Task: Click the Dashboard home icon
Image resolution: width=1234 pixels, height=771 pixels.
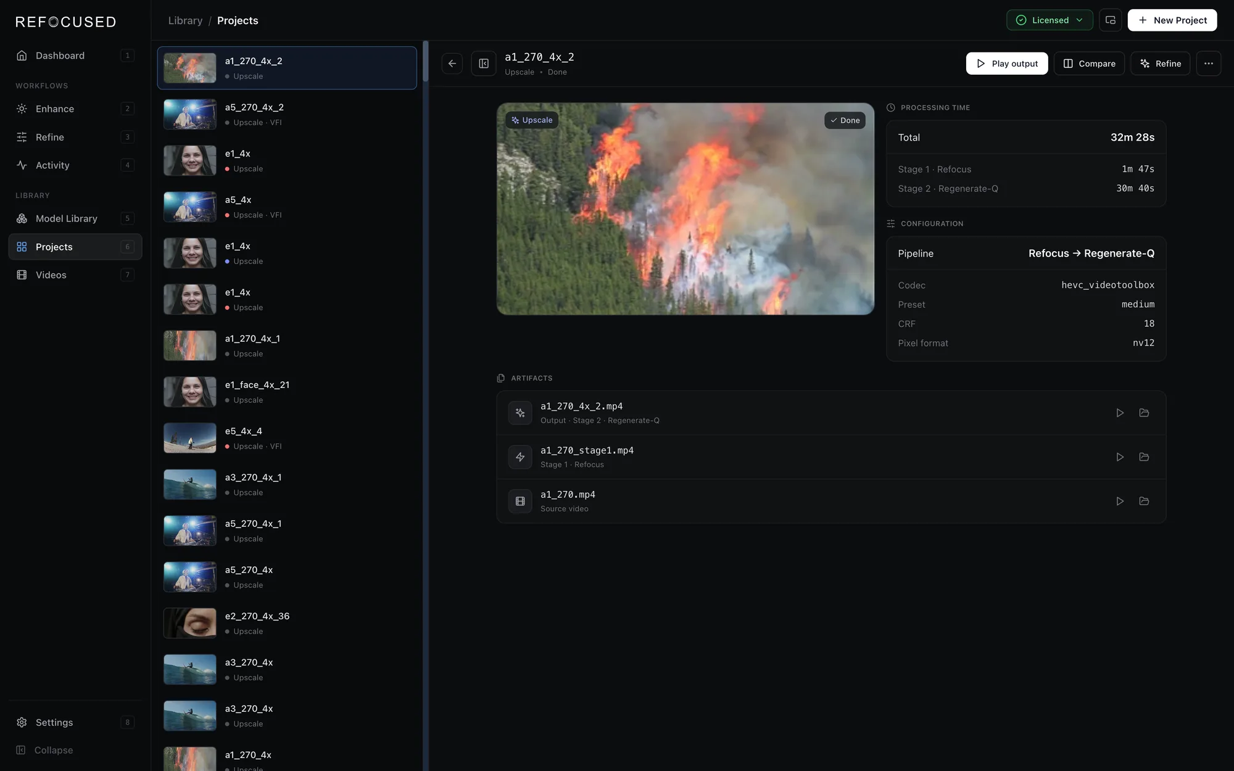Action: pyautogui.click(x=22, y=56)
